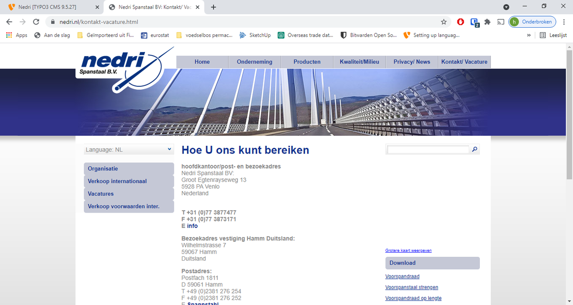Open the Bitwarden extension icon in toolbar
This screenshot has width=573, height=305.
(x=474, y=22)
